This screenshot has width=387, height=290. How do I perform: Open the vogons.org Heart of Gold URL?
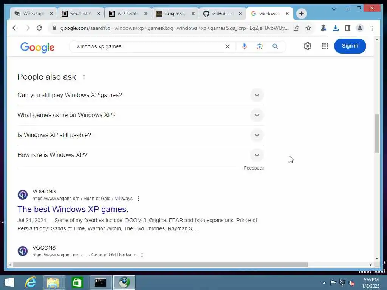pos(82,199)
